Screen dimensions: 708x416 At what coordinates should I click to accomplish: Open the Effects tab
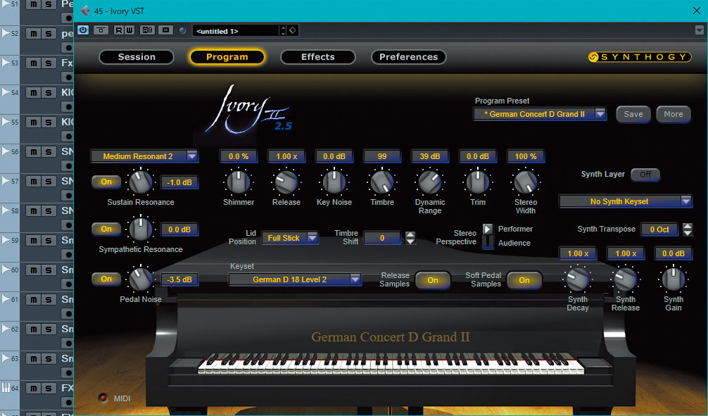318,57
